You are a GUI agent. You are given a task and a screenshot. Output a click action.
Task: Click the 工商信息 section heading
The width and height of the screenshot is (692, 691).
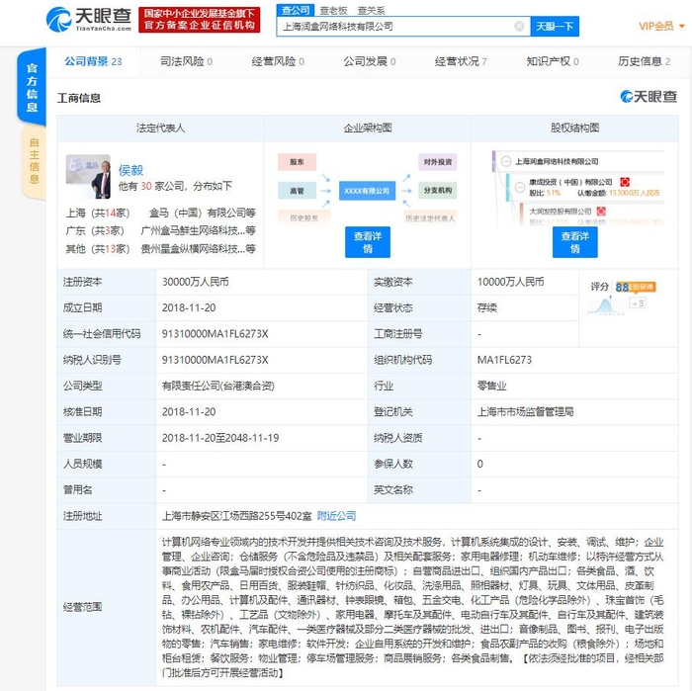(x=79, y=98)
